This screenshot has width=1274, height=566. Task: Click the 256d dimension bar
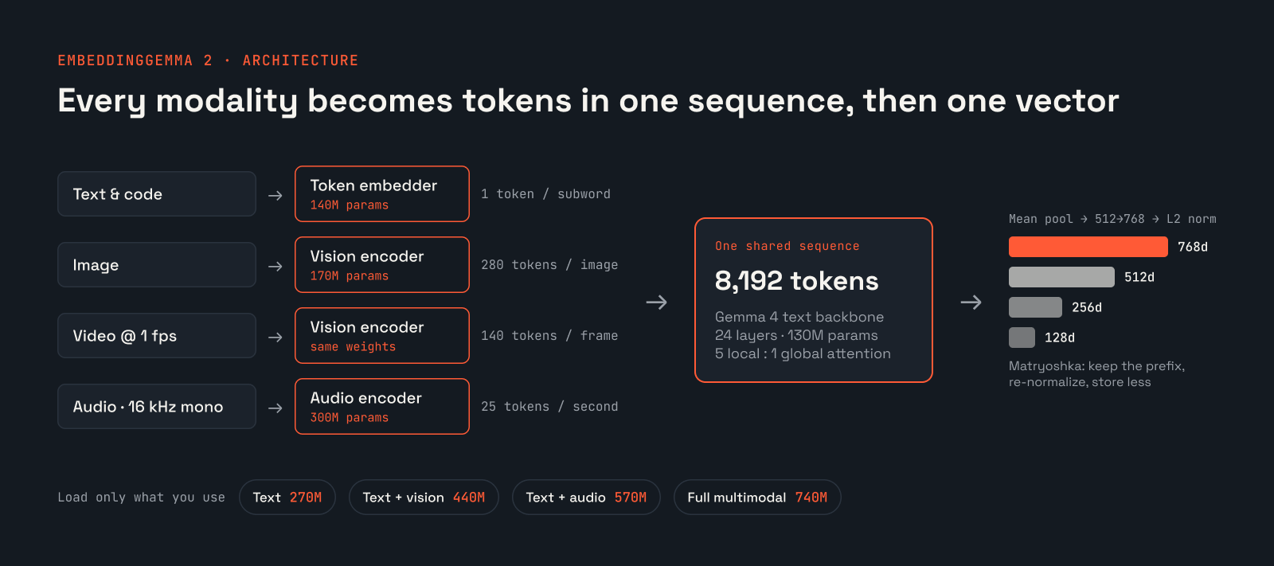(1035, 307)
